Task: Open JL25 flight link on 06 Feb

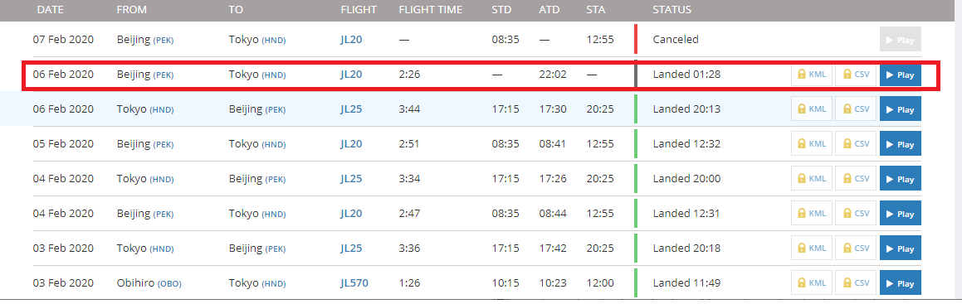Action: click(x=352, y=109)
